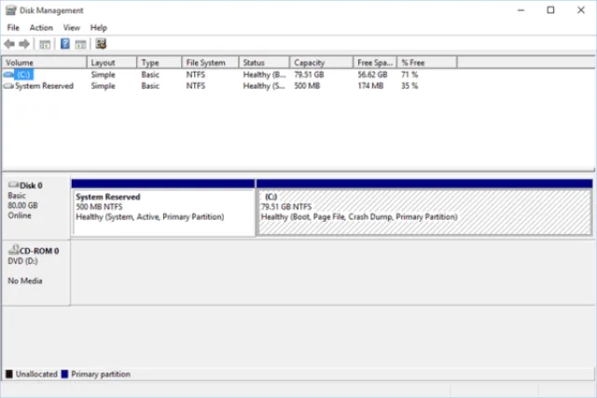Close the Disk Management window
This screenshot has height=398, width=597.
[580, 10]
